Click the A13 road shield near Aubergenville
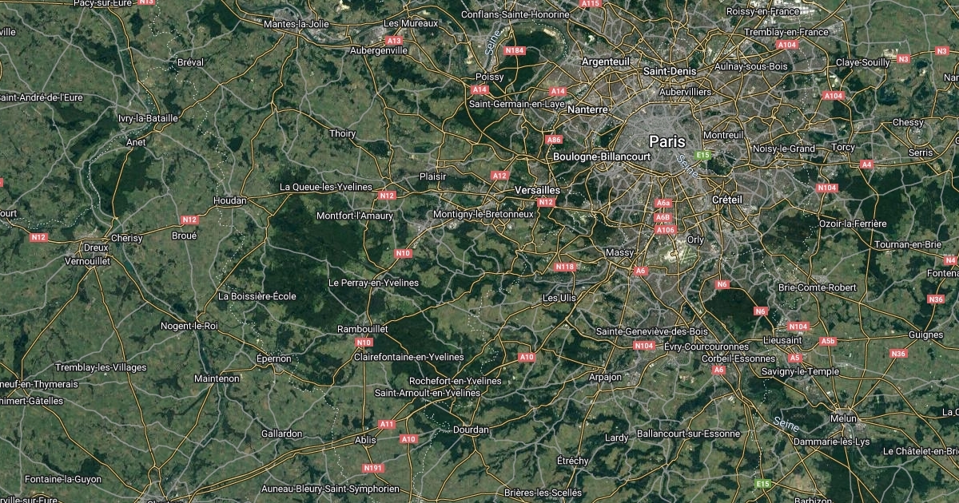This screenshot has width=959, height=503. pos(394,40)
